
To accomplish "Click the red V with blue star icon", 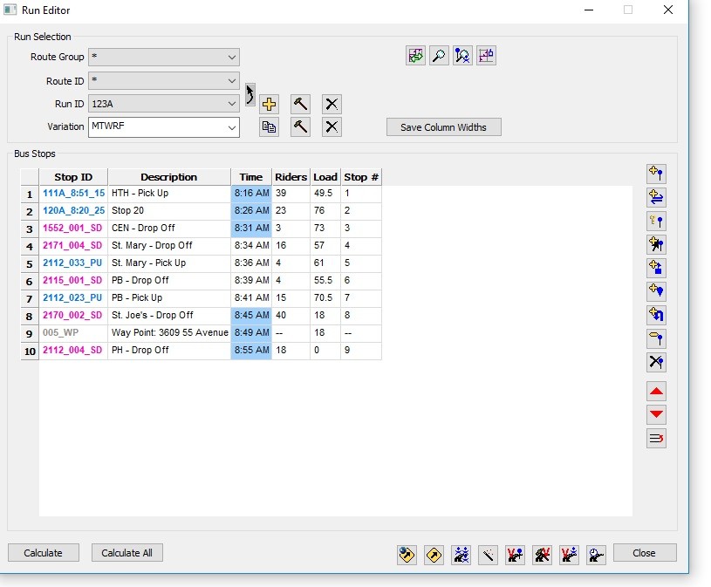I will pos(569,555).
